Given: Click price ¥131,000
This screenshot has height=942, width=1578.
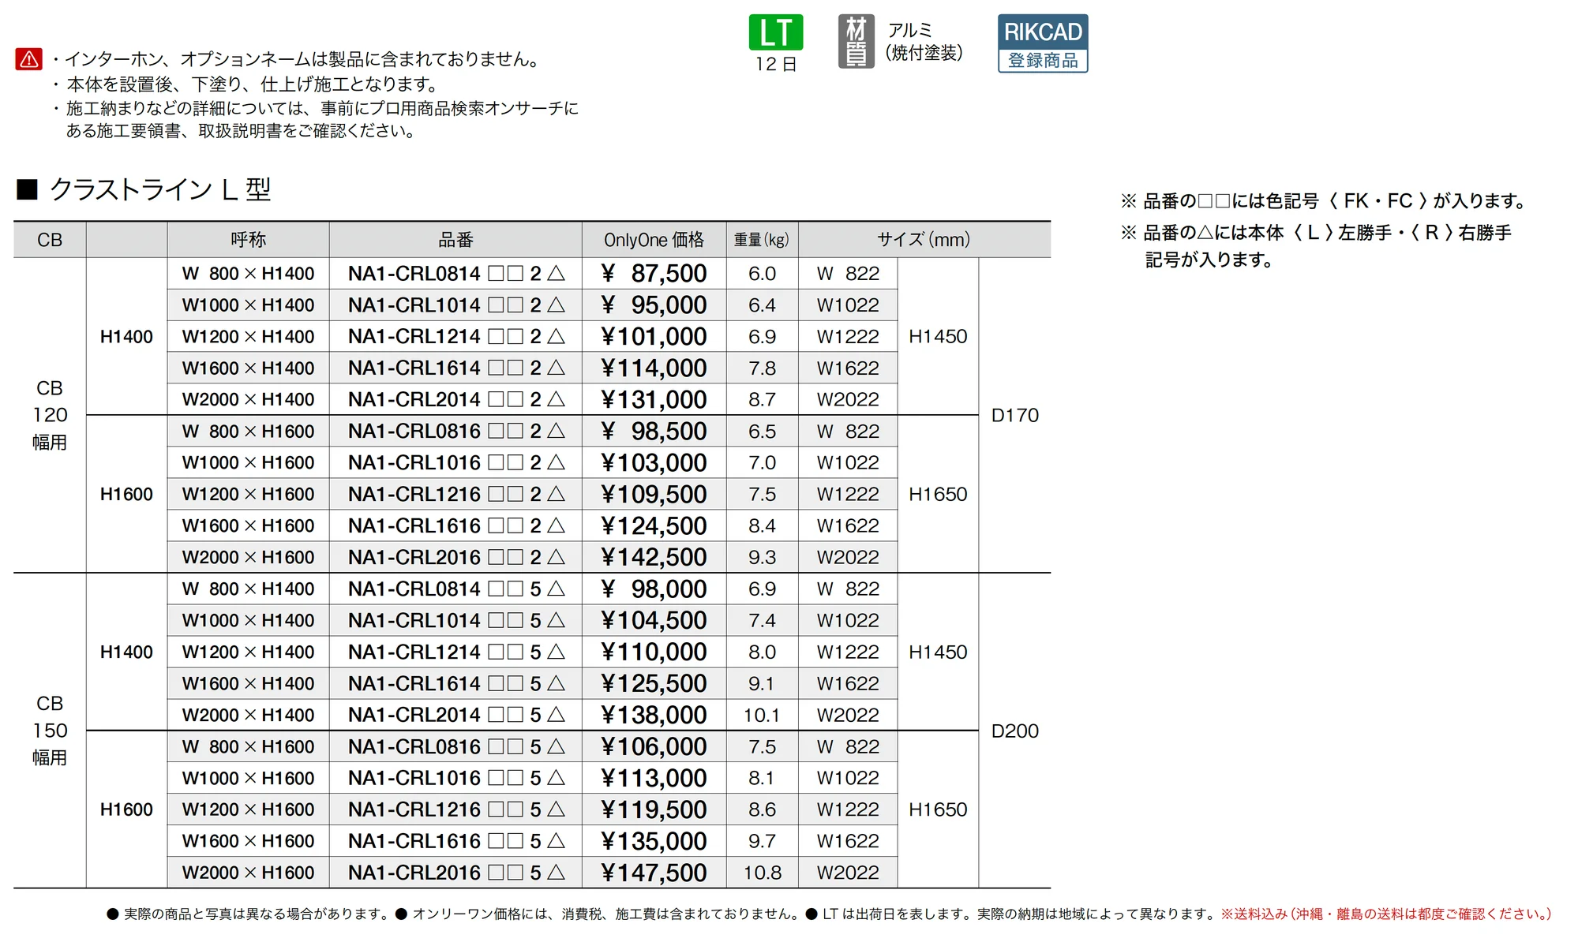Looking at the screenshot, I should point(654,400).
